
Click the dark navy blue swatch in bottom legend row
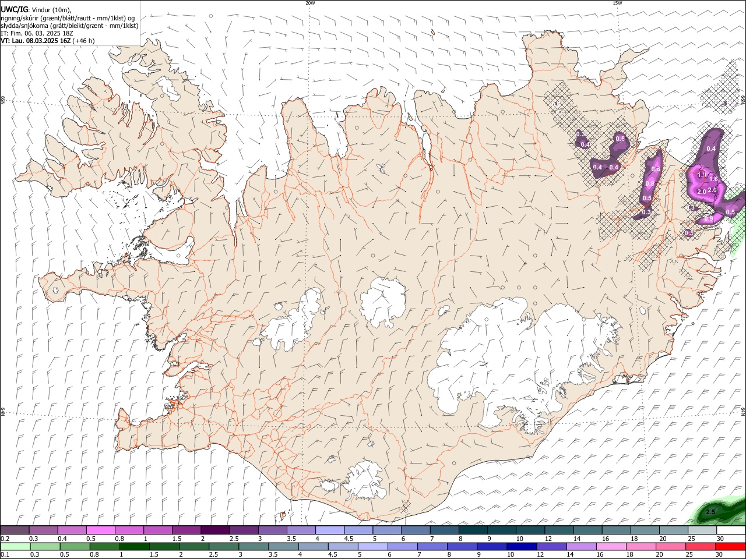pos(521,546)
